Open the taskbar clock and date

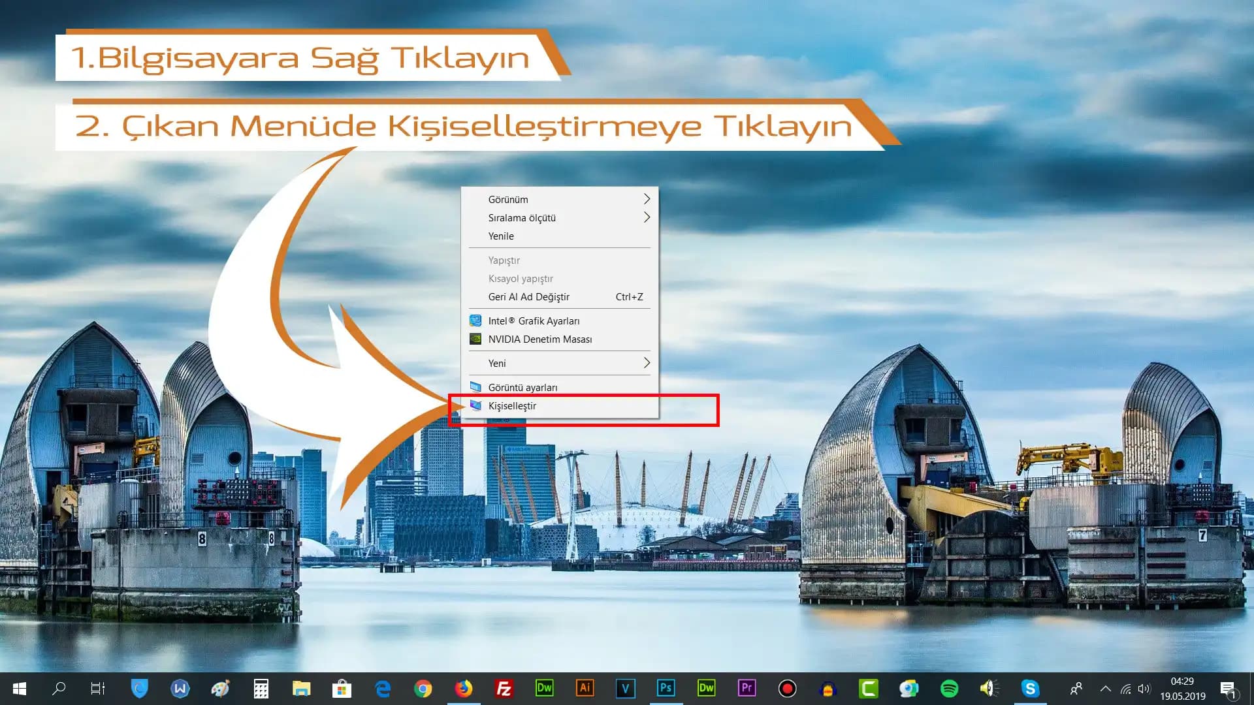click(x=1182, y=689)
